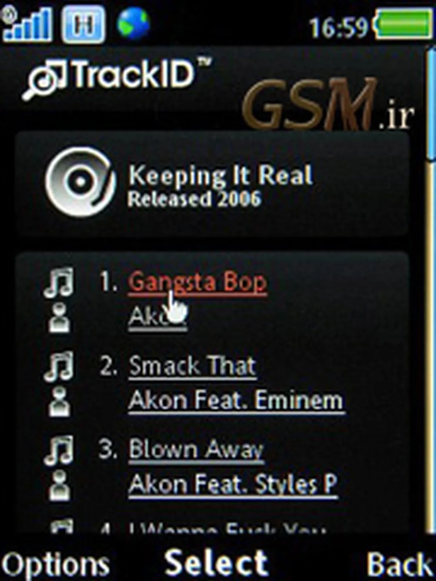Tap the Back softkey
Viewport: 436px width, 581px height.
[400, 564]
